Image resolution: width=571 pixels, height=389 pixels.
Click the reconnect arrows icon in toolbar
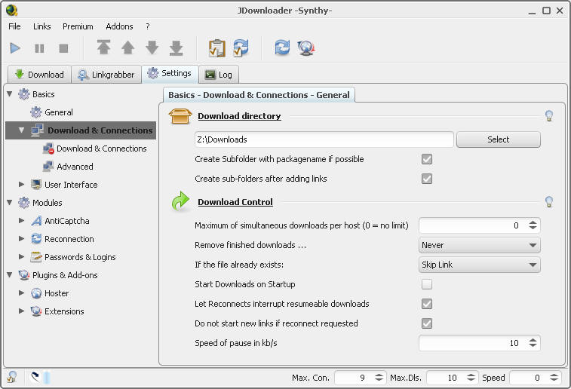pyautogui.click(x=282, y=47)
